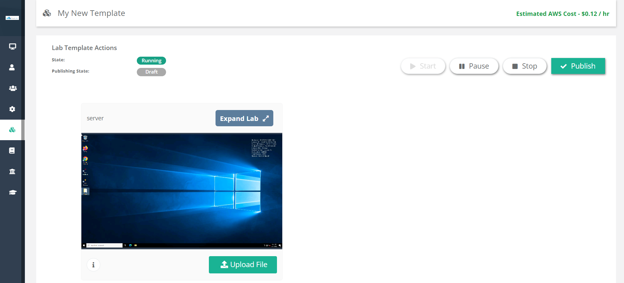This screenshot has width=624, height=283.
Task: Click the Firefox icon on the remote desktop
Action: point(85,149)
